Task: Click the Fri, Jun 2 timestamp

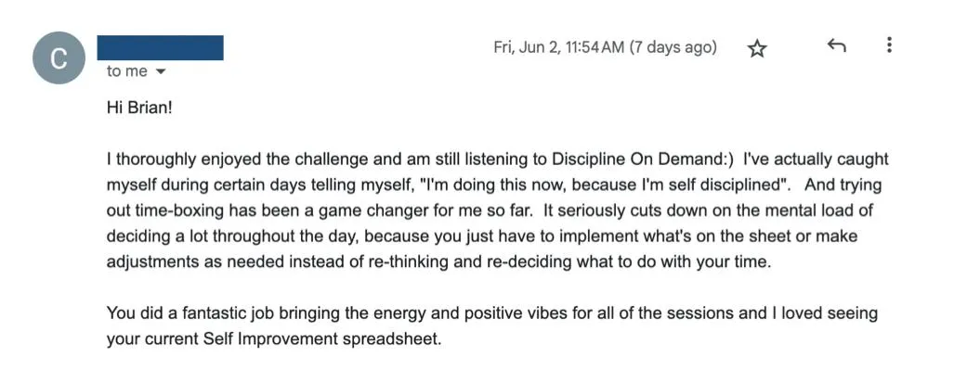Action: (x=558, y=47)
